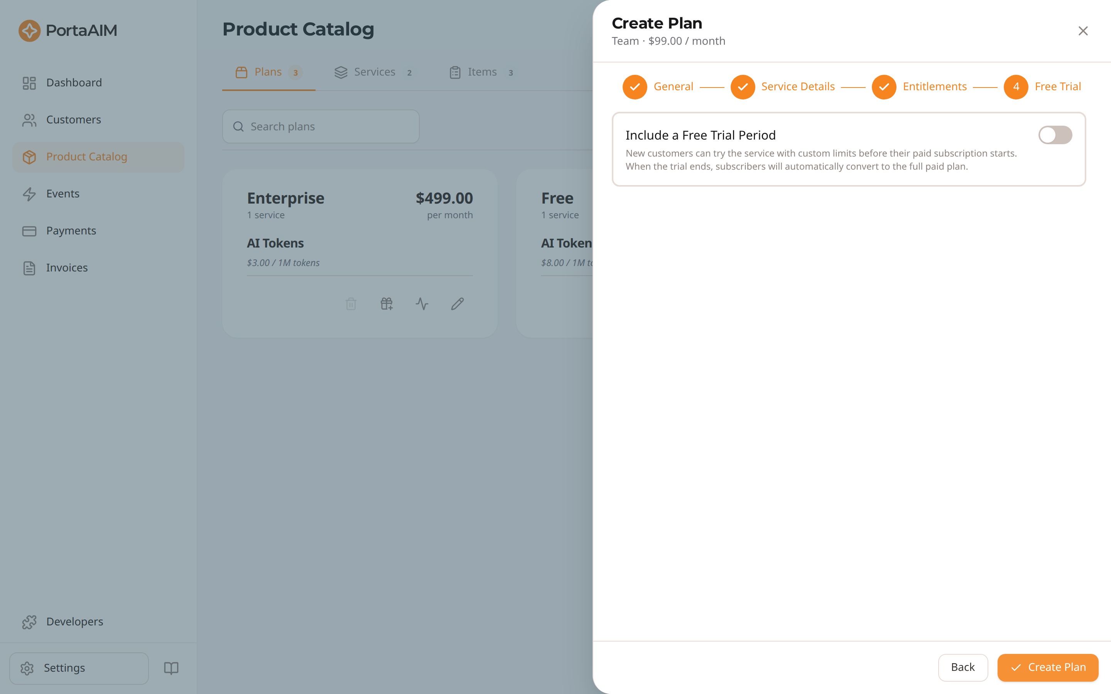This screenshot has width=1111, height=694.
Task: Open the Developers section
Action: 98,622
